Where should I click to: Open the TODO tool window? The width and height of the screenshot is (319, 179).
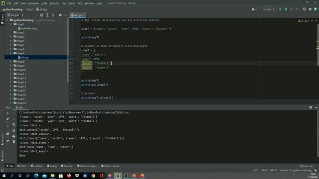tap(22, 166)
